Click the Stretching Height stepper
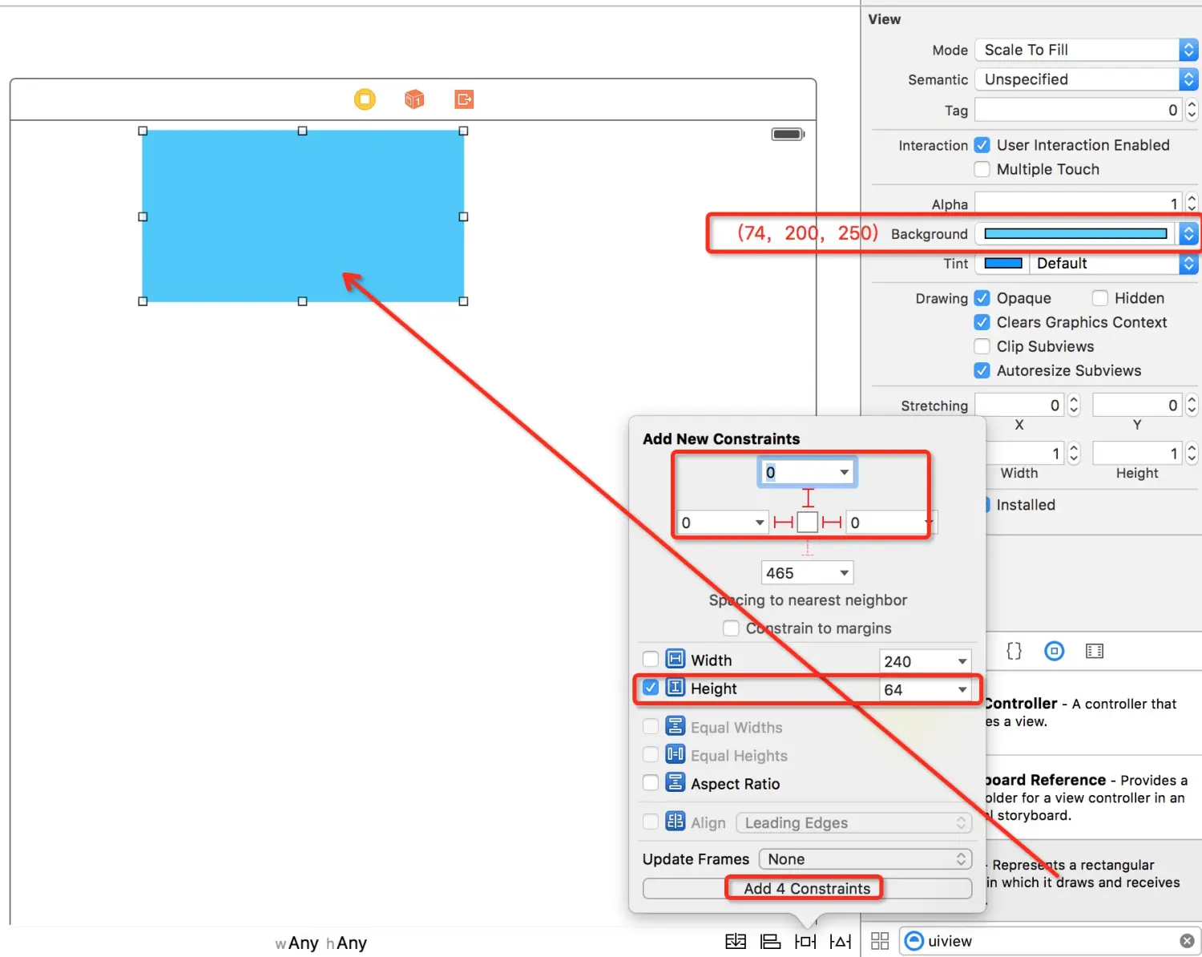 (1192, 454)
